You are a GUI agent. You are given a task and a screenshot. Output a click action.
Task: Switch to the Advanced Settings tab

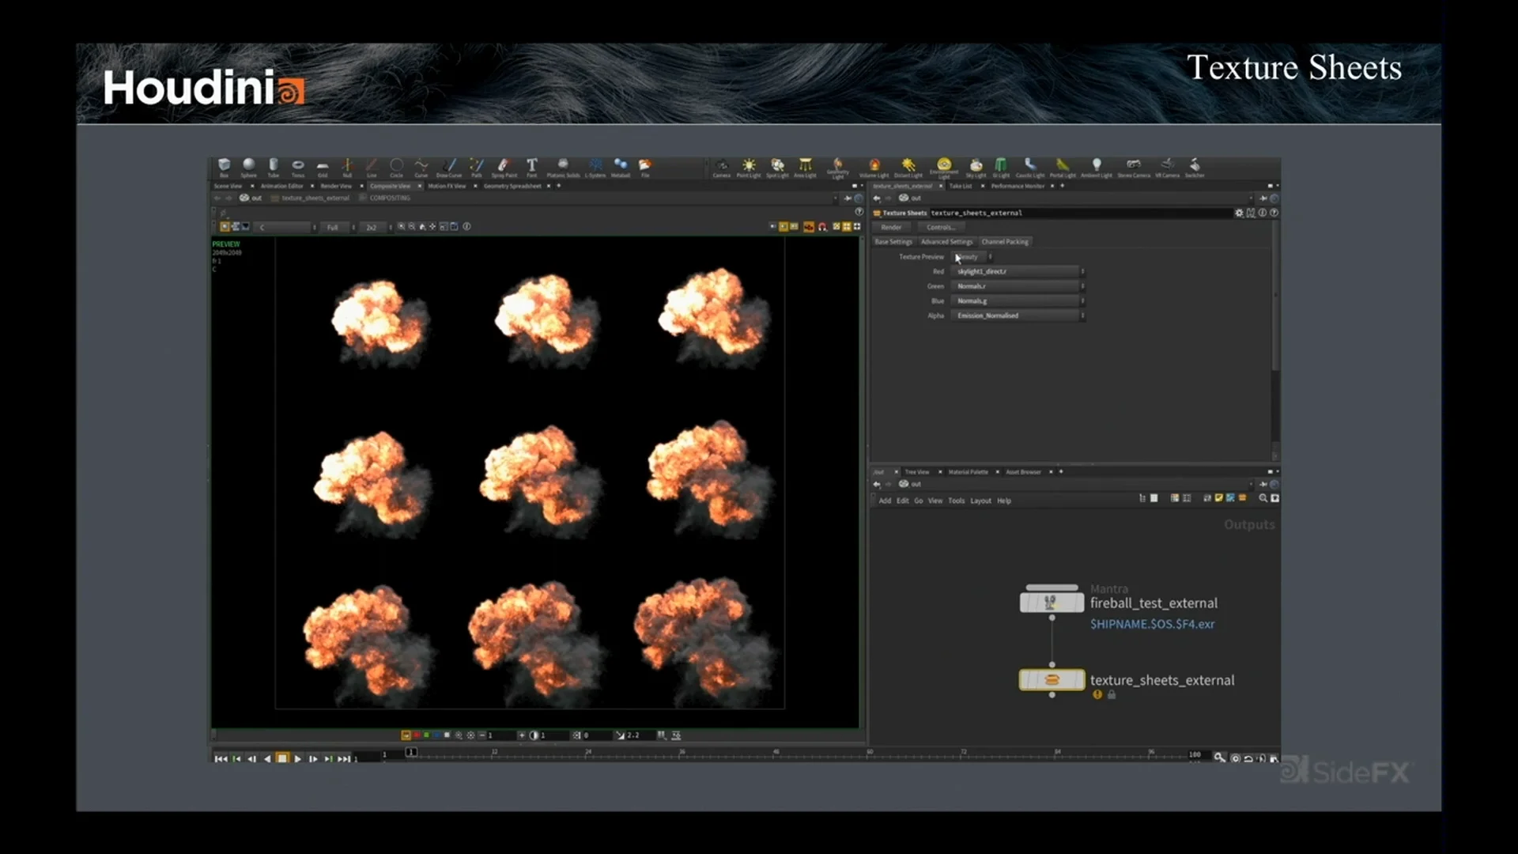(x=946, y=242)
